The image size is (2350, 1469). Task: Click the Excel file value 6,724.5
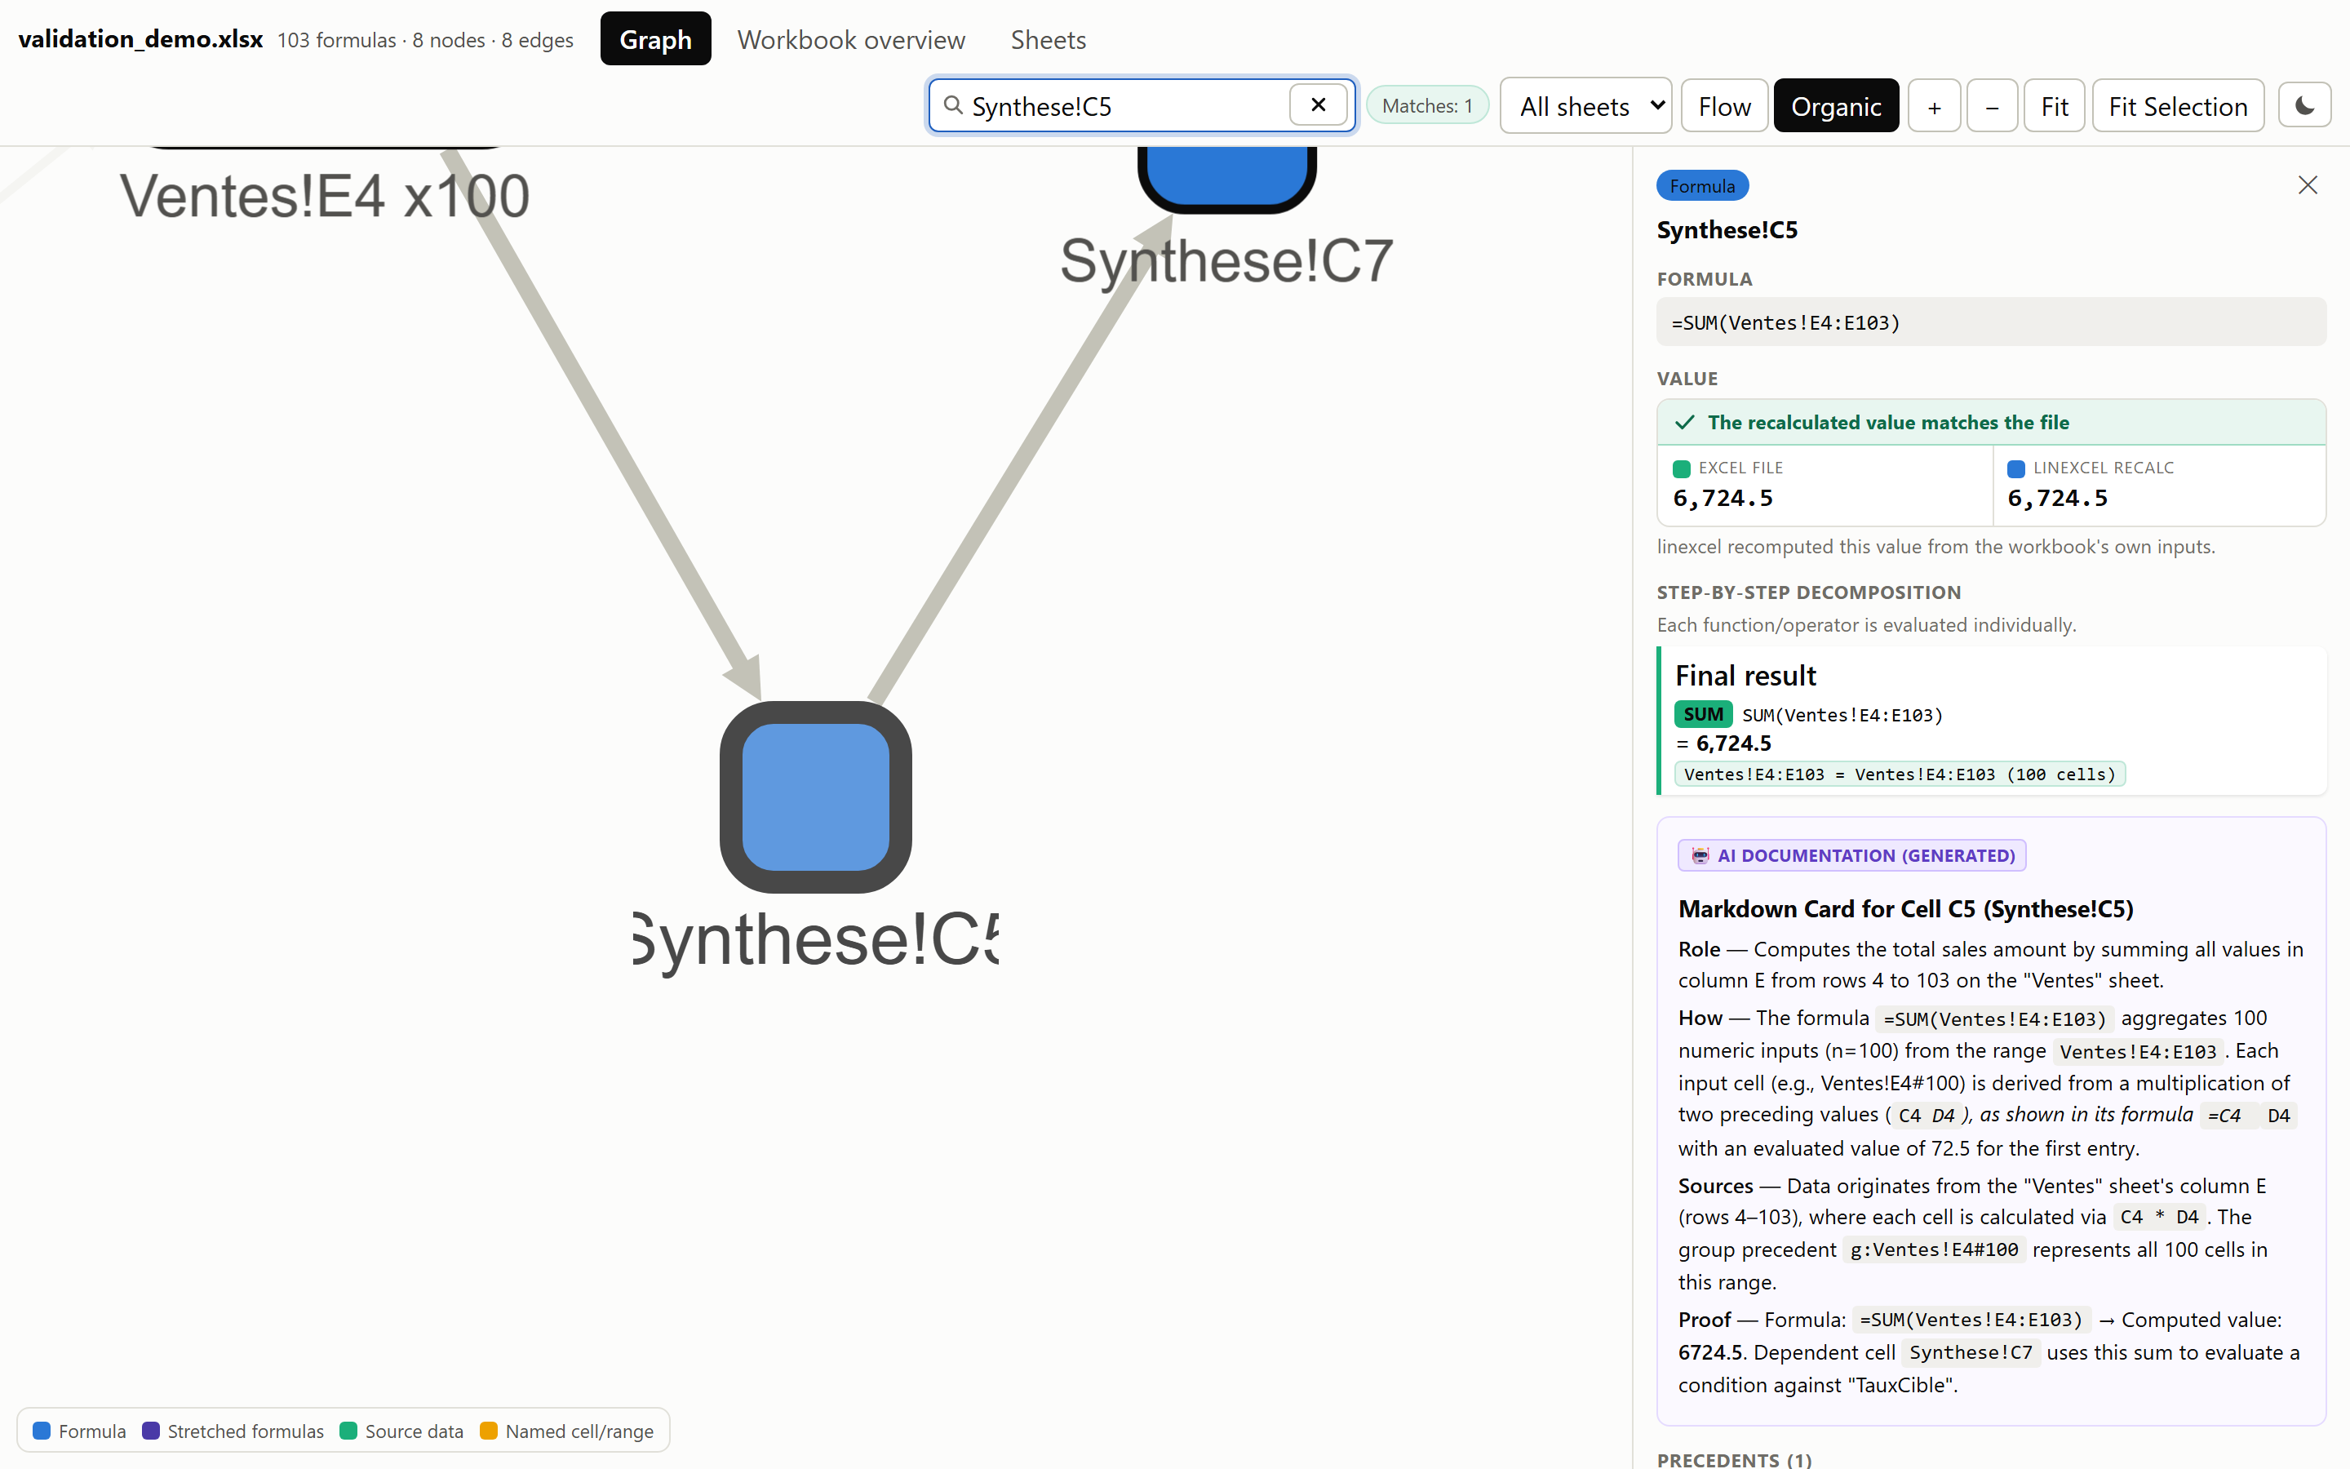1723,498
